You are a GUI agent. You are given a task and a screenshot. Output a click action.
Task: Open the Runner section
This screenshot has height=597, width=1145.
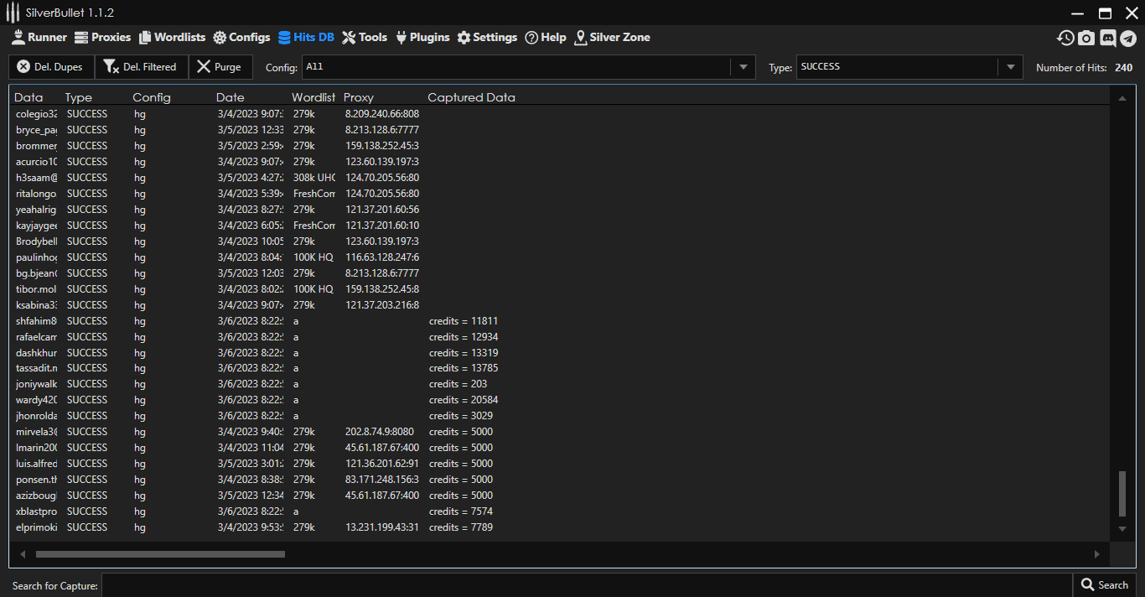(x=39, y=38)
